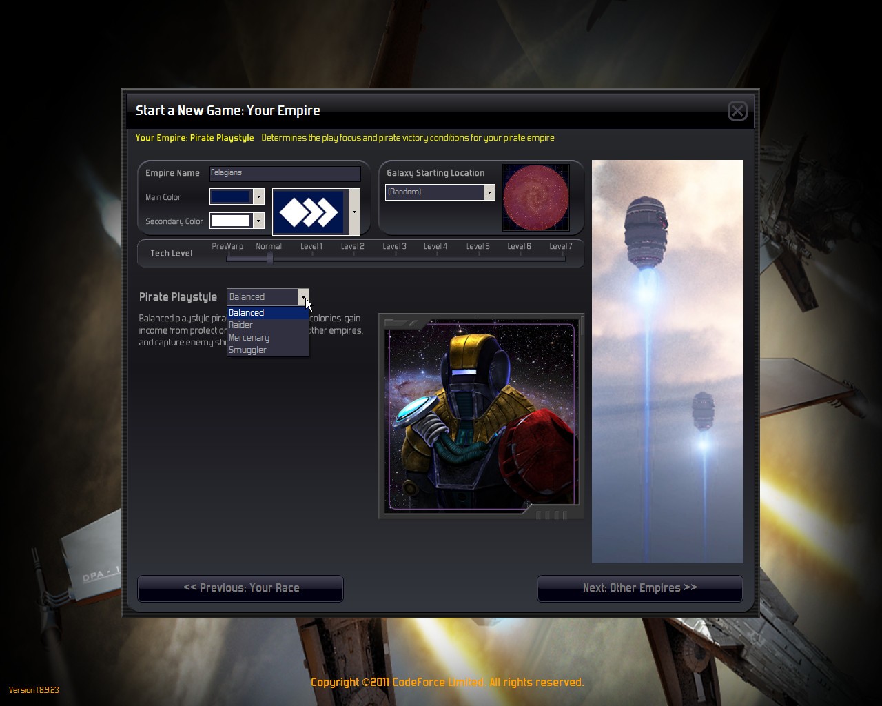Proceed to Next: Other Empires
The image size is (882, 706).
(x=639, y=588)
